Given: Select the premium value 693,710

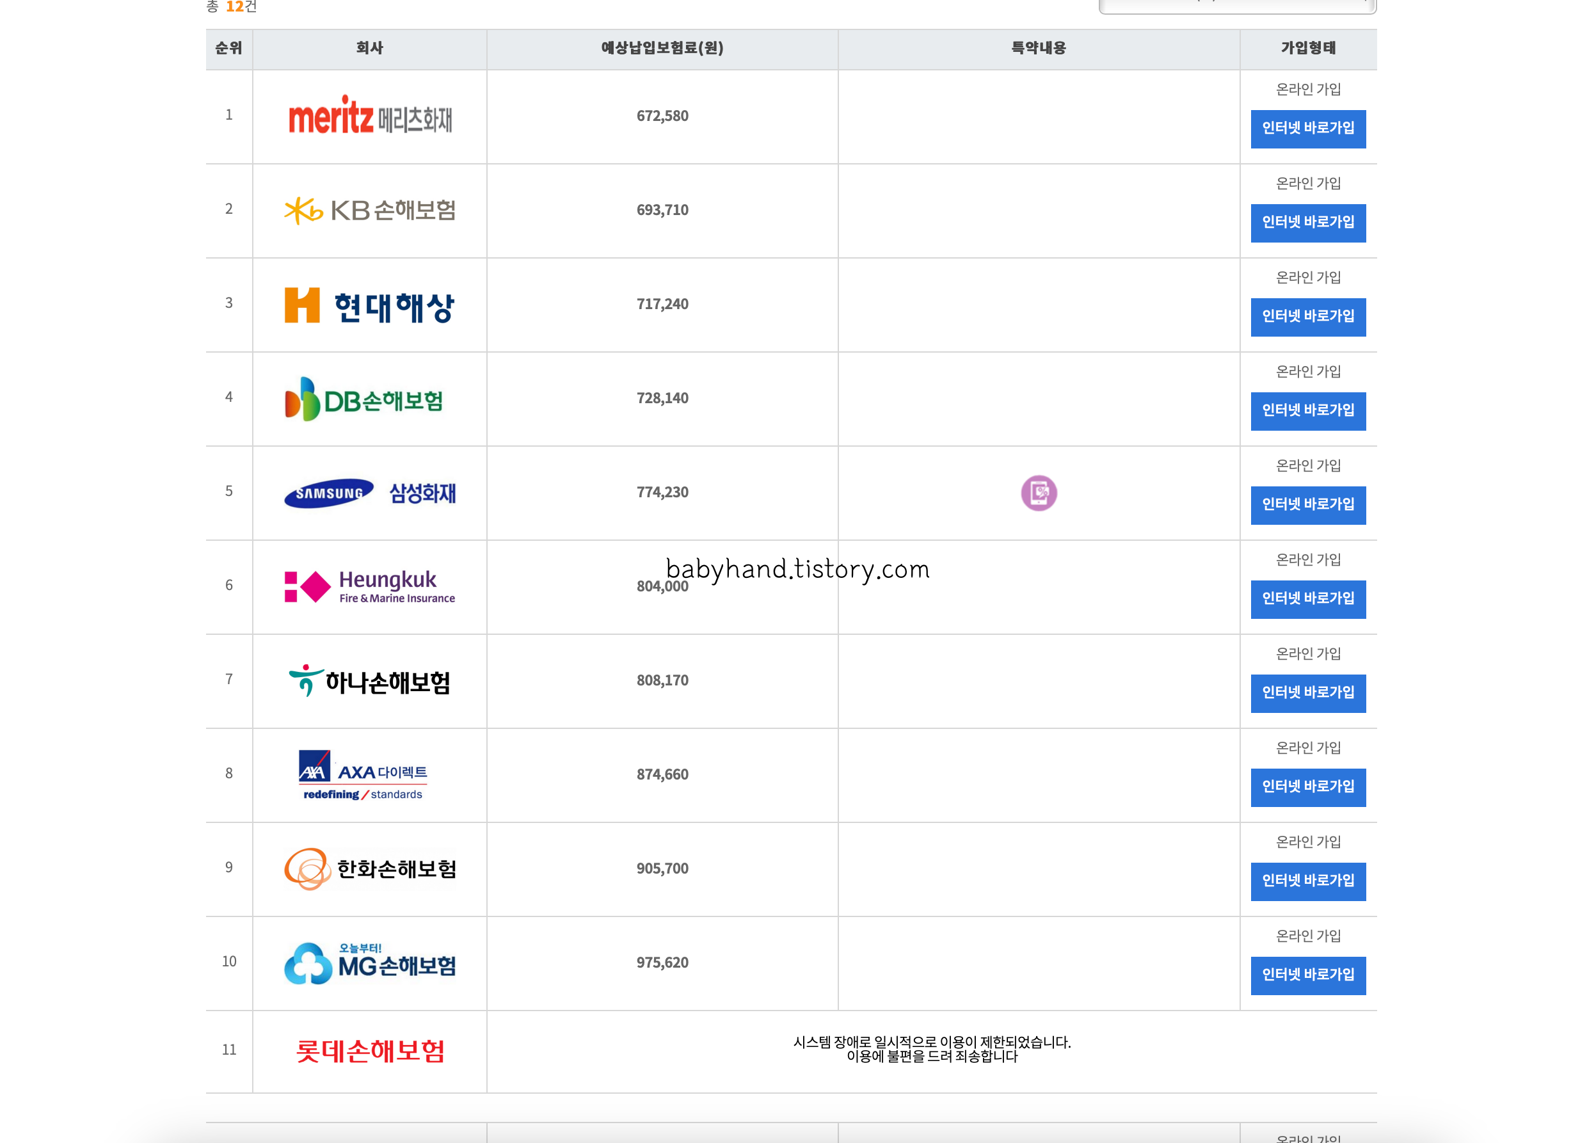Looking at the screenshot, I should [x=662, y=210].
